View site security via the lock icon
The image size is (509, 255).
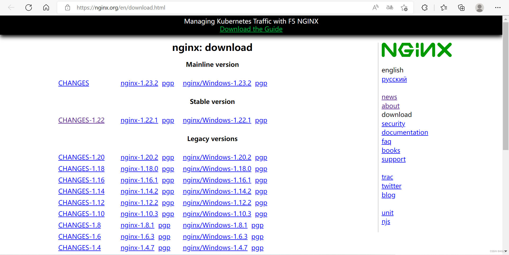click(67, 7)
